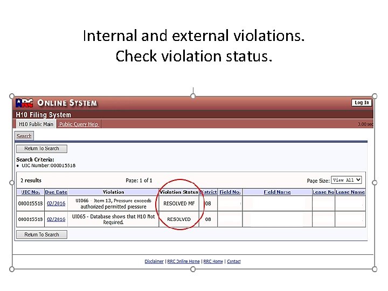Sort by Lease No column header
This screenshot has width=388, height=291.
pyautogui.click(x=323, y=192)
